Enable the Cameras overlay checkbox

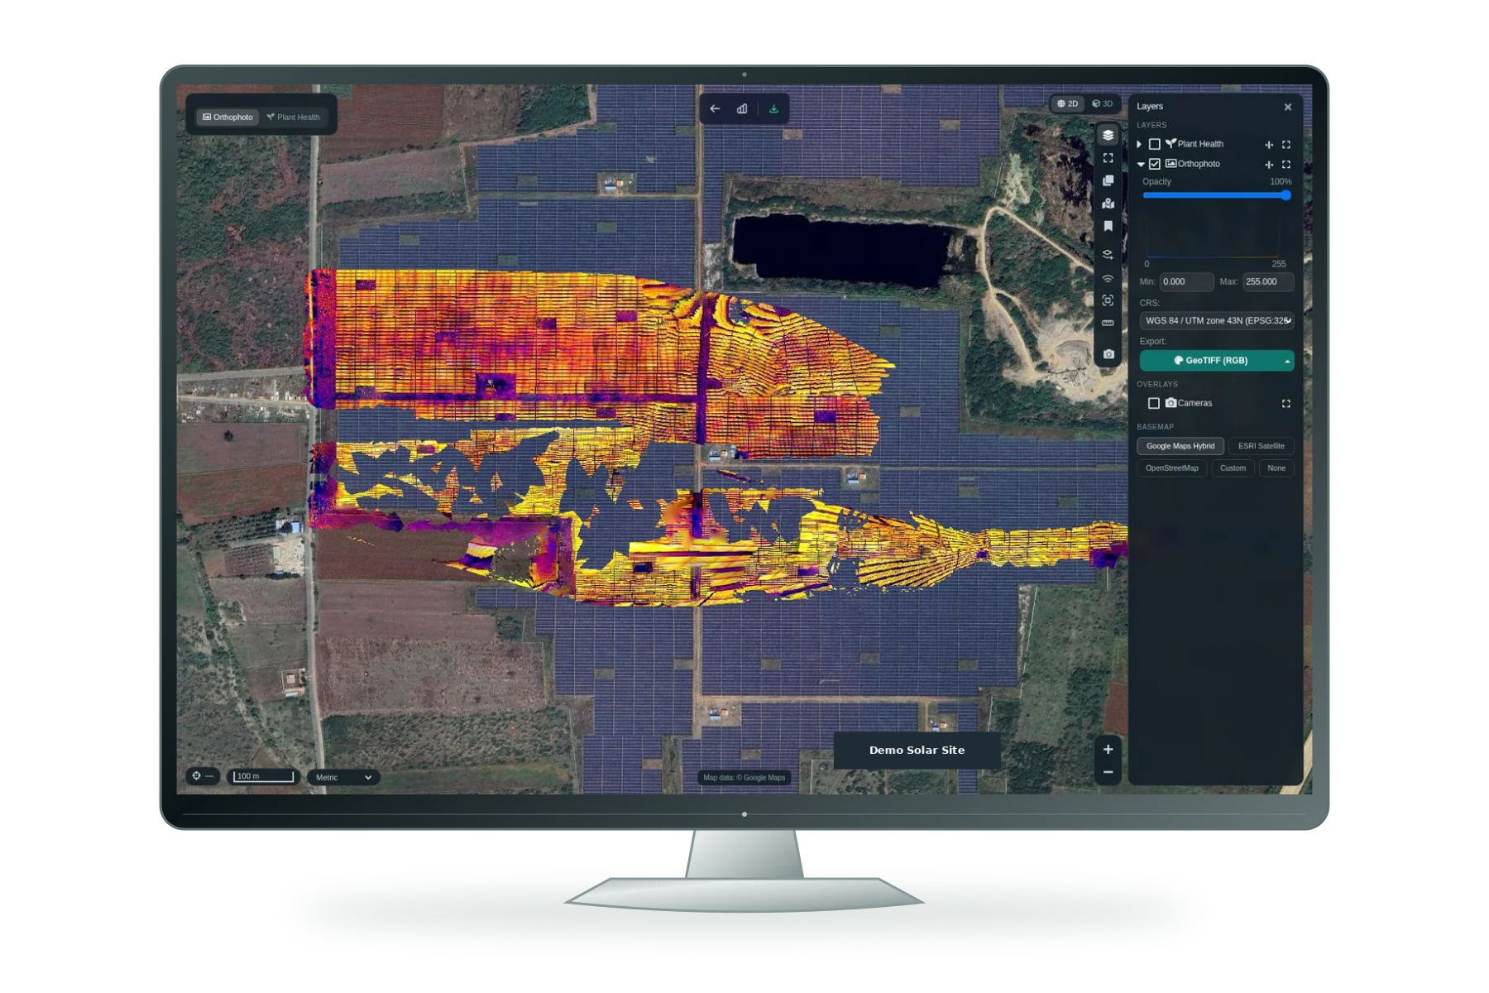click(1153, 403)
